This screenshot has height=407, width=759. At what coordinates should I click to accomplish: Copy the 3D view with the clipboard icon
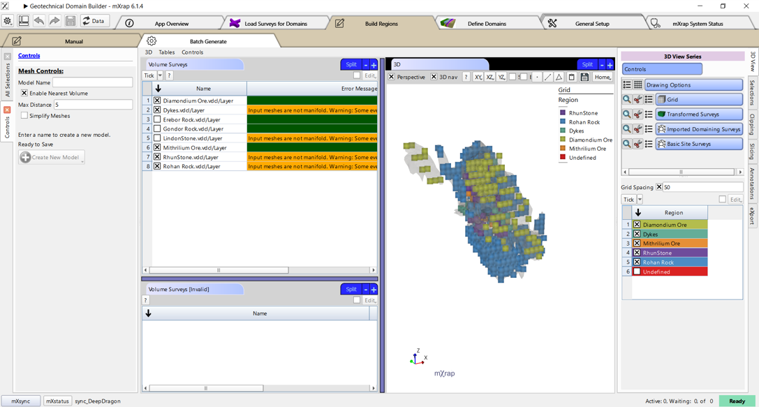click(572, 77)
